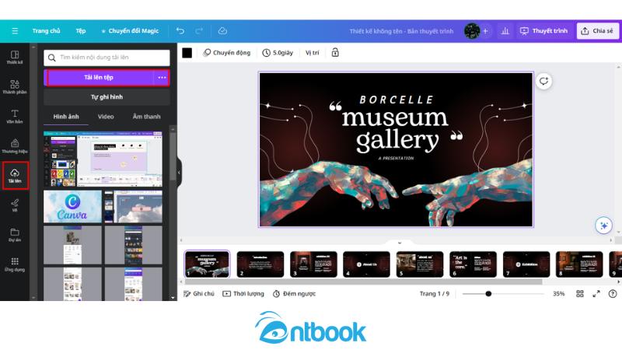Open the Vẽ draw panel
Image resolution: width=622 pixels, height=350 pixels.
pyautogui.click(x=15, y=205)
